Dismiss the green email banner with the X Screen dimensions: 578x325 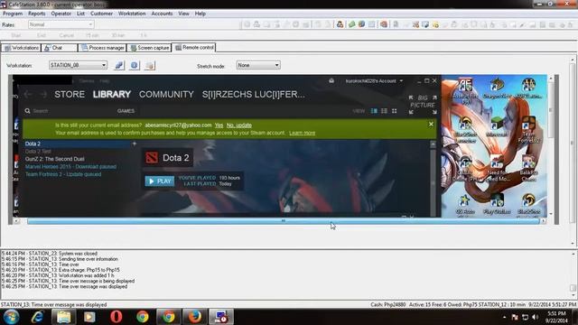pyautogui.click(x=431, y=125)
